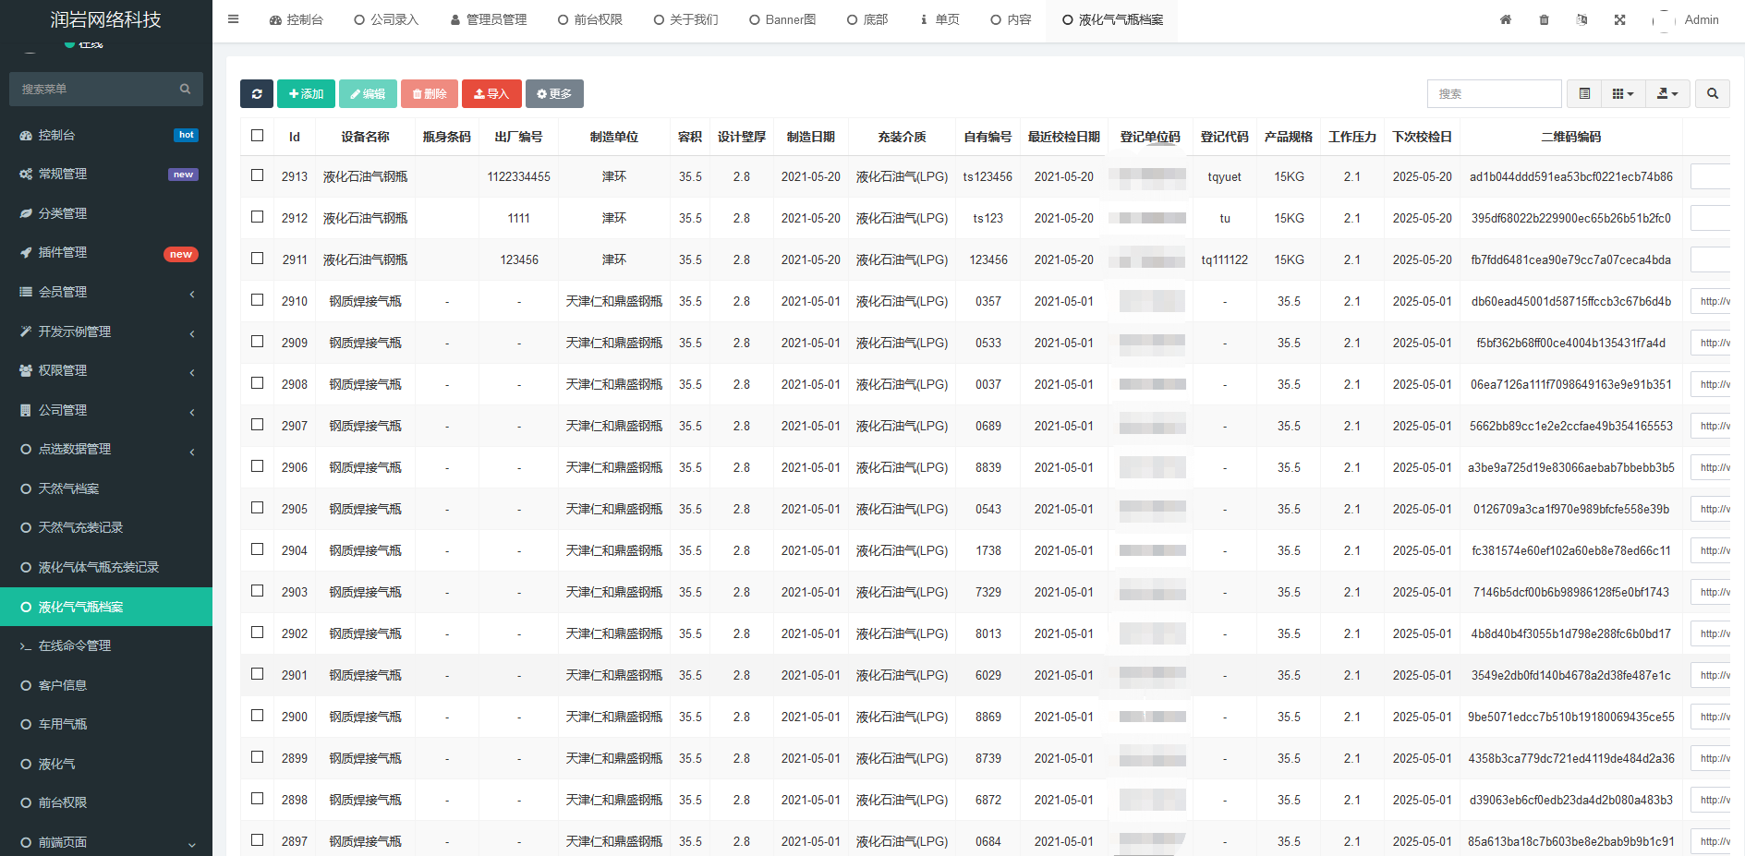Screen dimensions: 1745x856
Task: Expand 权限管理 sidebar submenu
Action: click(x=106, y=370)
